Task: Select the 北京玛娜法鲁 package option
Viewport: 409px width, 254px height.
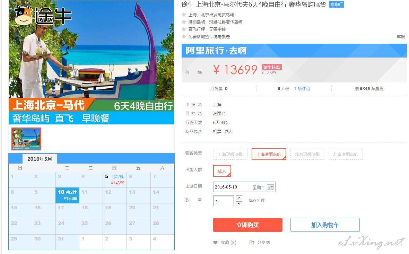Action: (x=307, y=154)
